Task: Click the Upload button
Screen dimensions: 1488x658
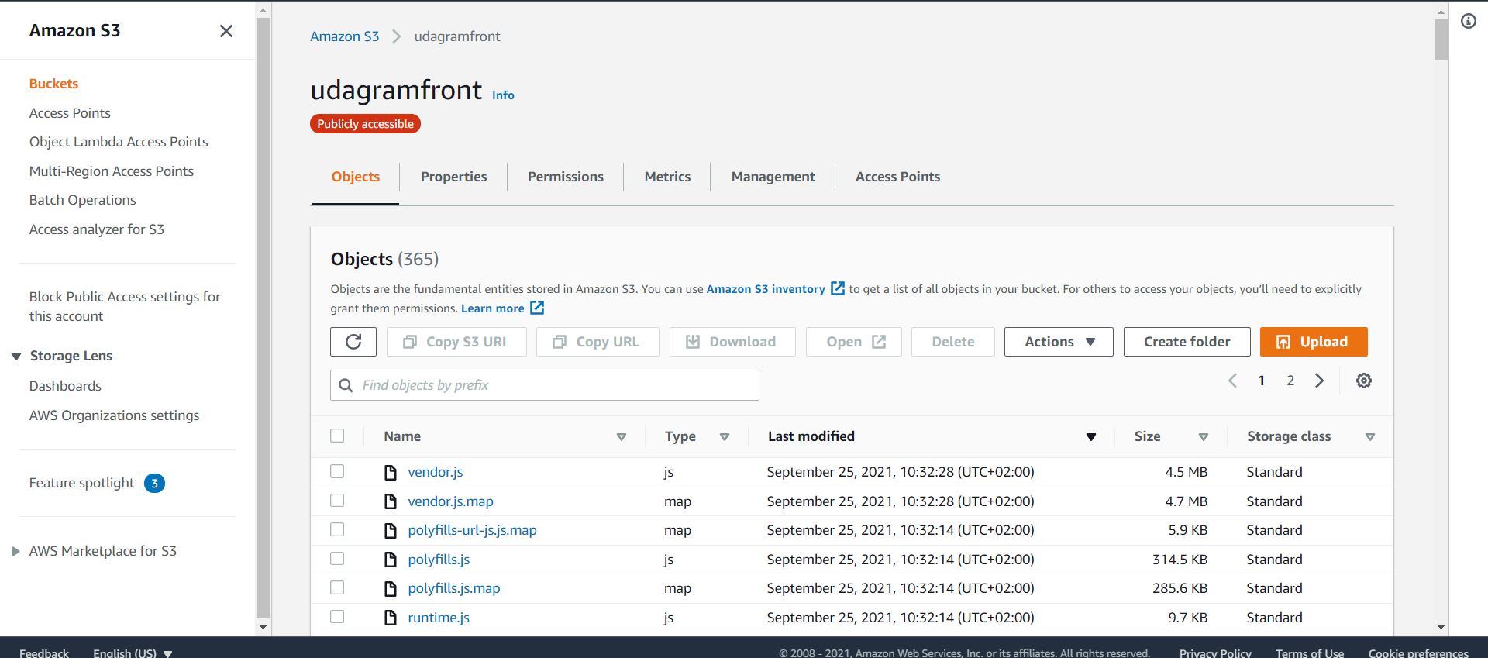Action: pyautogui.click(x=1314, y=342)
